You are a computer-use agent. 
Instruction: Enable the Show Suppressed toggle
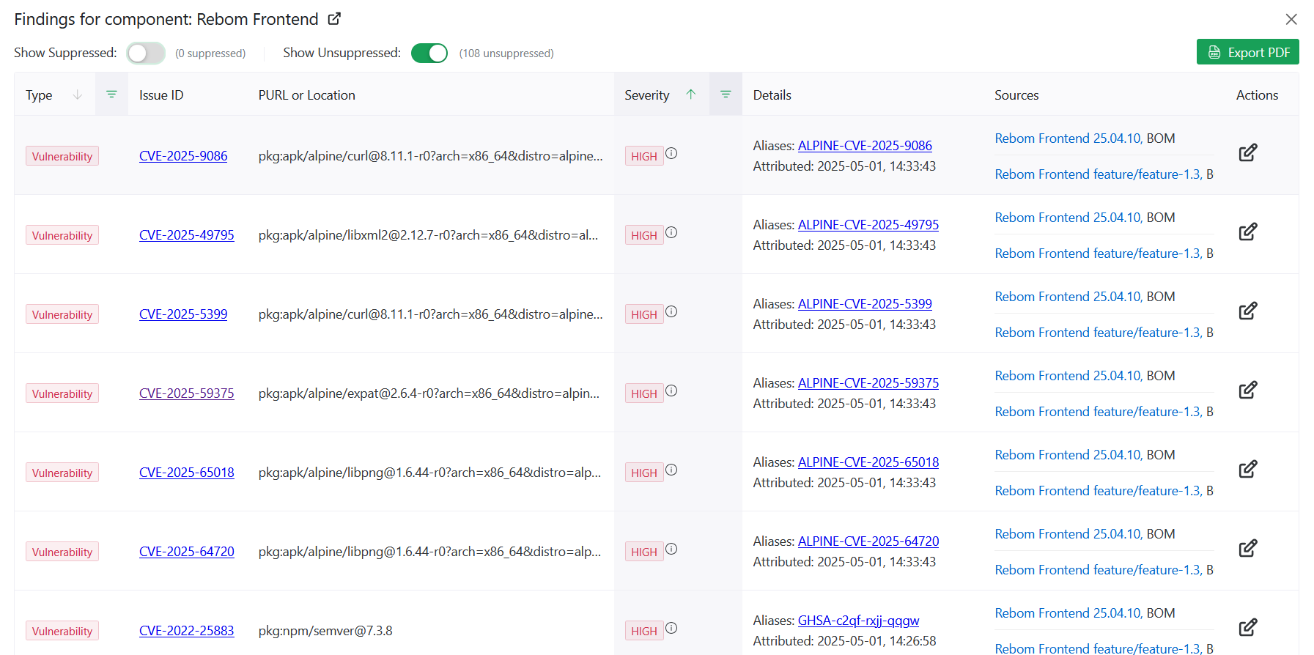point(146,53)
